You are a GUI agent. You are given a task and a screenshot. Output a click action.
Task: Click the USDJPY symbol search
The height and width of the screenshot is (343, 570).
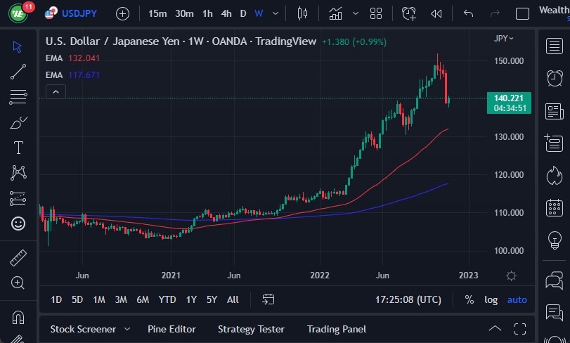(79, 13)
